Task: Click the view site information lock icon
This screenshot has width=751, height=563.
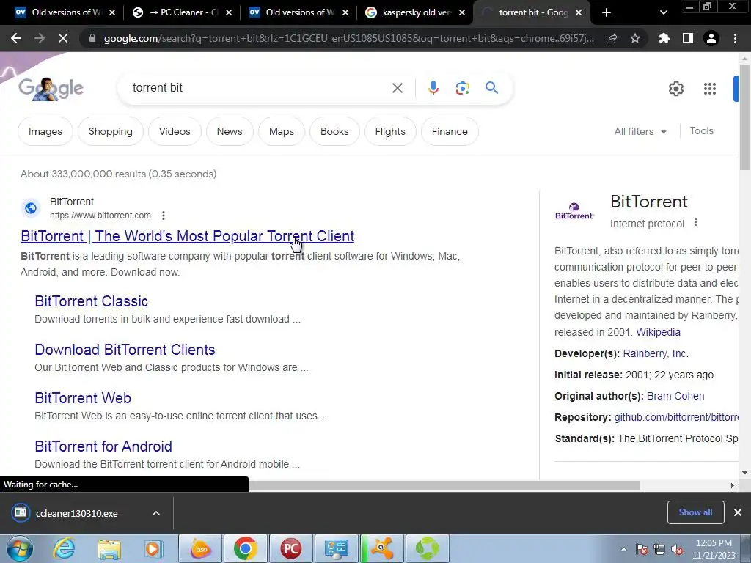Action: pos(92,38)
